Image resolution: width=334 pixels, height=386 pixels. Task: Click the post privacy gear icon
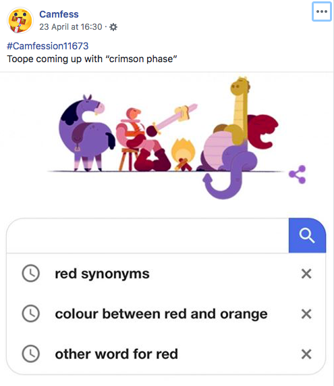(x=113, y=27)
